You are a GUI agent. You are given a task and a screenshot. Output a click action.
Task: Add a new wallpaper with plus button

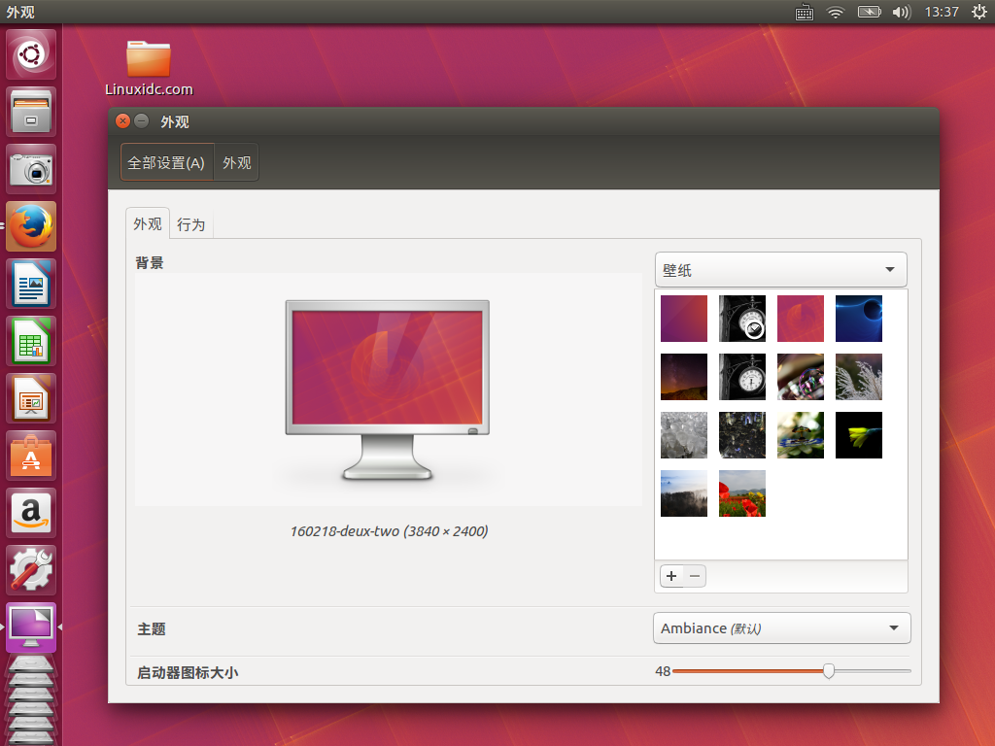(671, 576)
